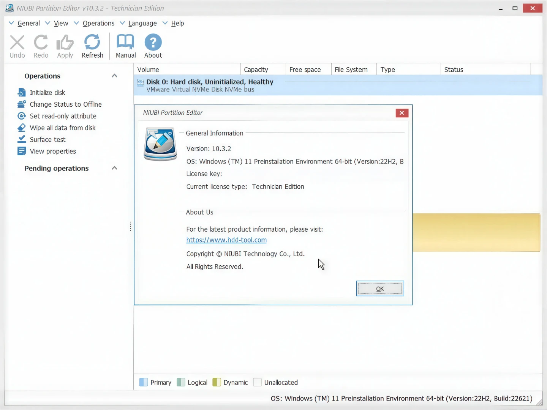The image size is (547, 410).
Task: Click the View properties icon
Action: tap(22, 151)
